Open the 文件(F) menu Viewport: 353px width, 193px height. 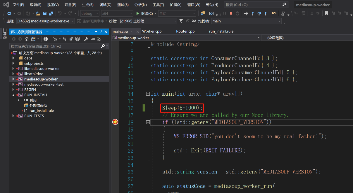18,5
